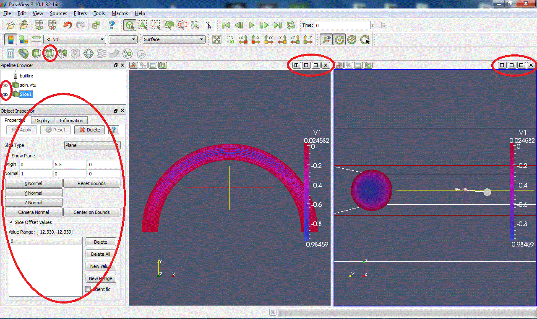
Task: Apply the Glyph filter icon
Action: 89,54
